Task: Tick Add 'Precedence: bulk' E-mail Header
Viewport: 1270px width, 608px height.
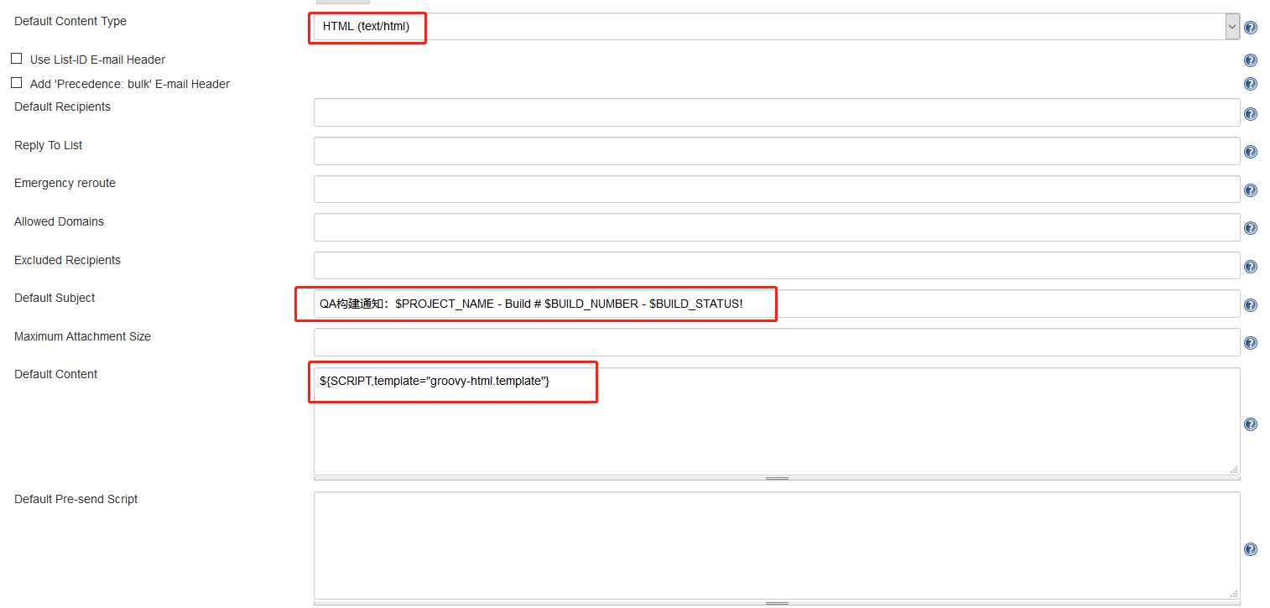Action: point(16,83)
